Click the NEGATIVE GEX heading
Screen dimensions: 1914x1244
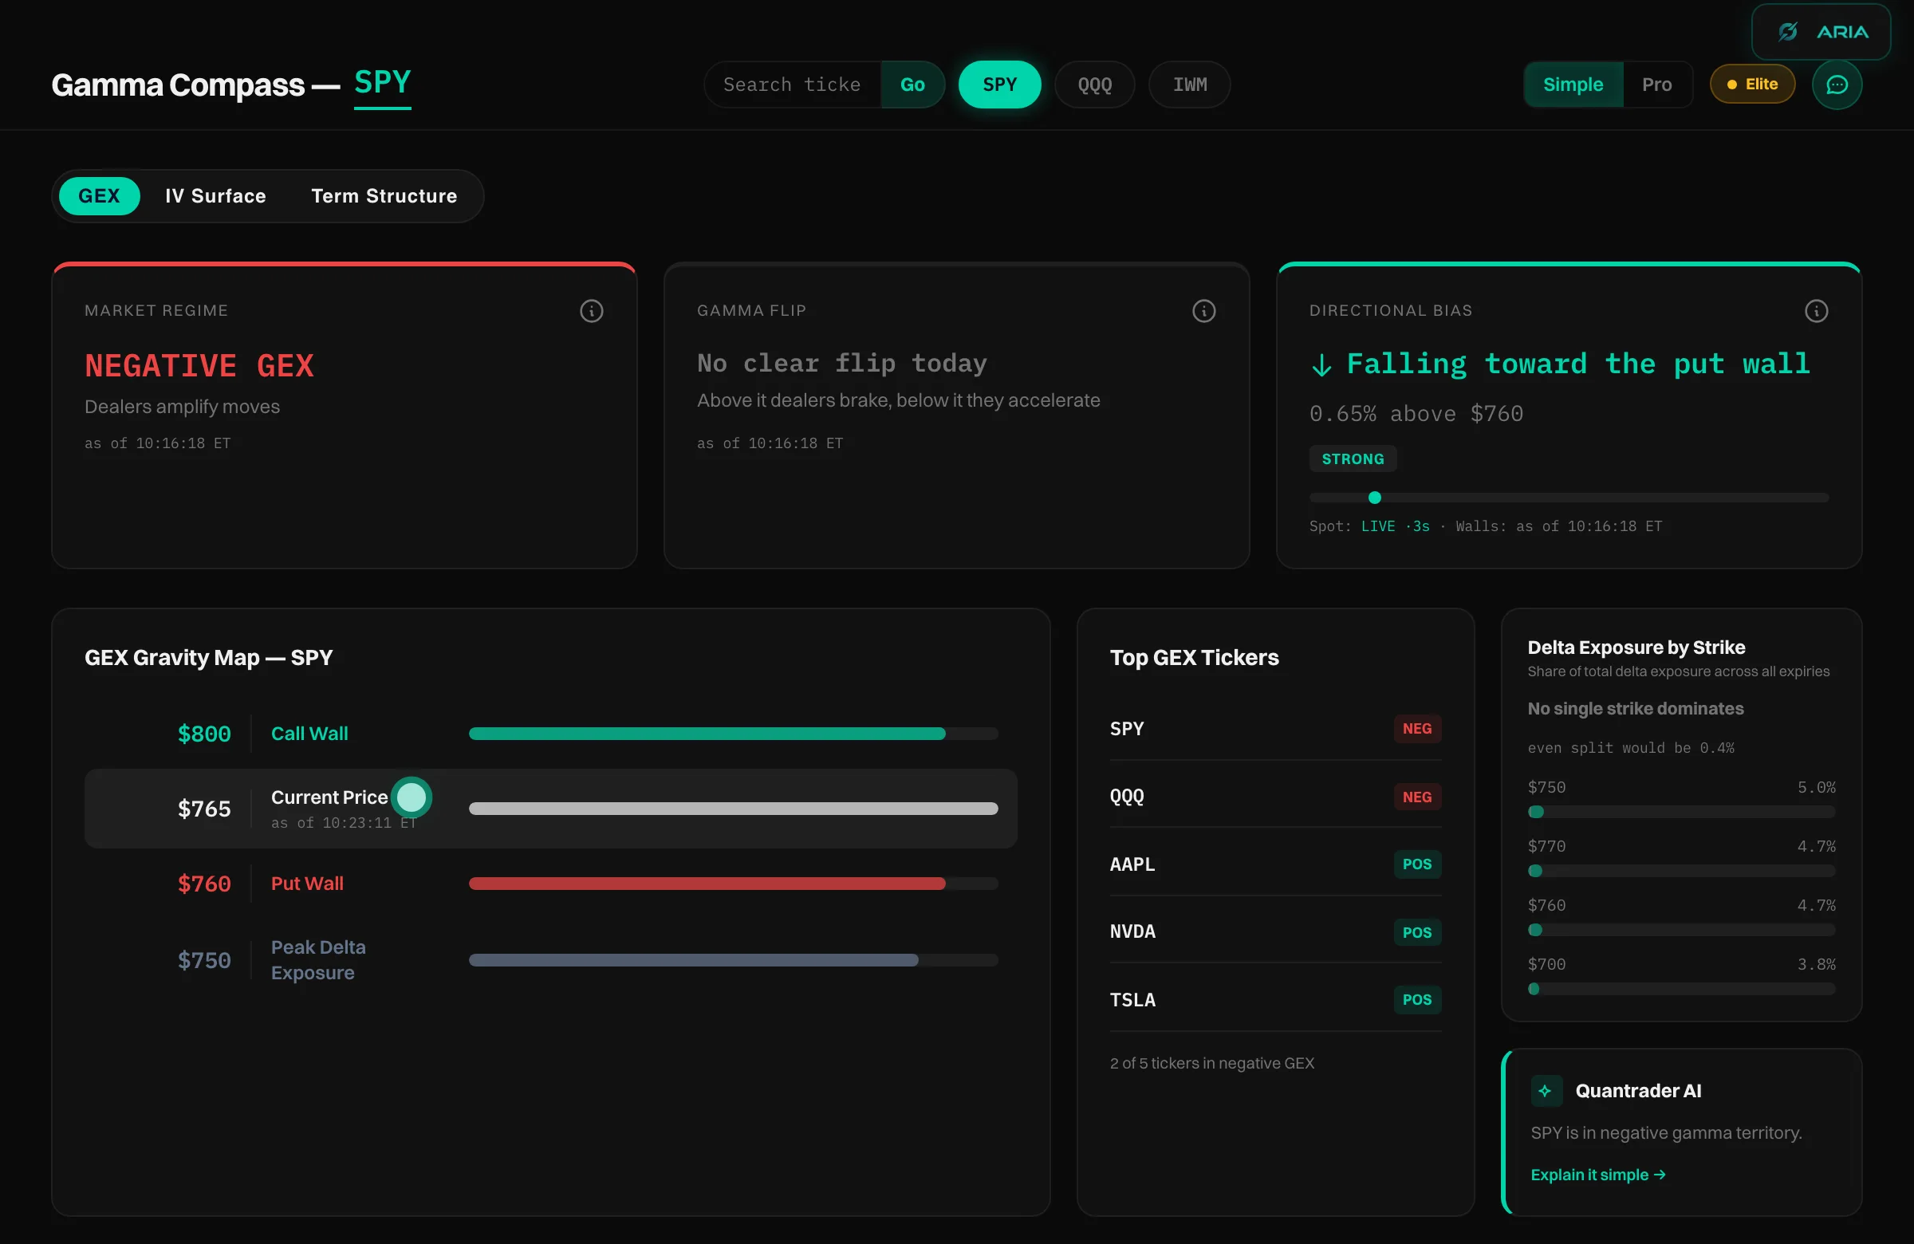click(199, 366)
